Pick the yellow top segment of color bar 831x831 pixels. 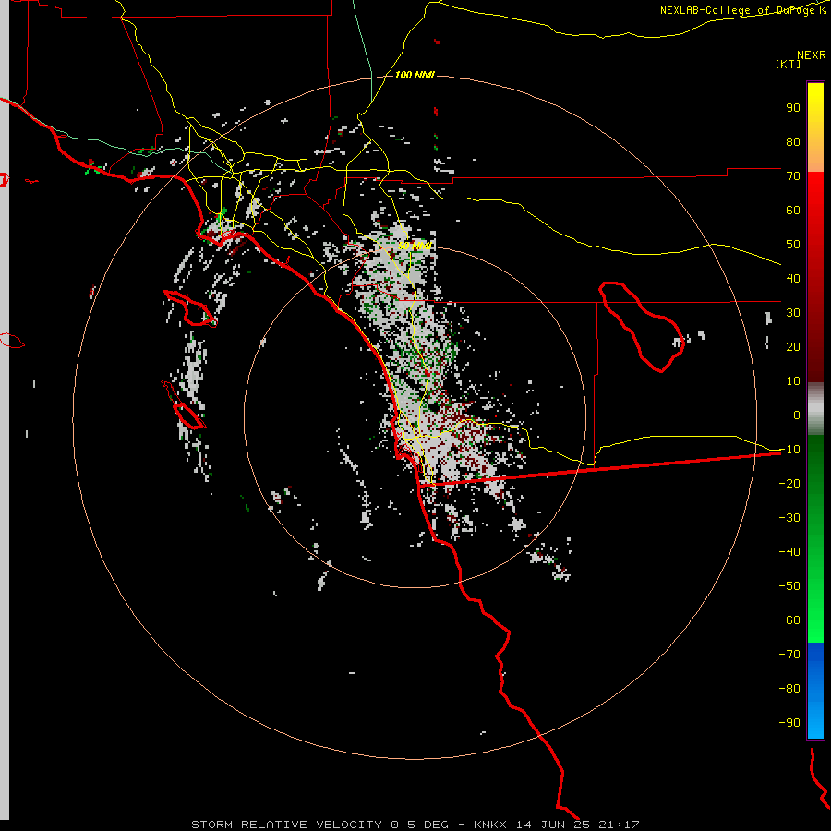tap(815, 127)
